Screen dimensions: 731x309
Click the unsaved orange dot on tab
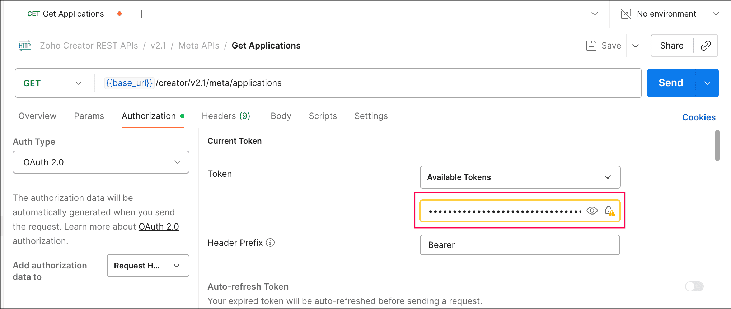coord(120,14)
